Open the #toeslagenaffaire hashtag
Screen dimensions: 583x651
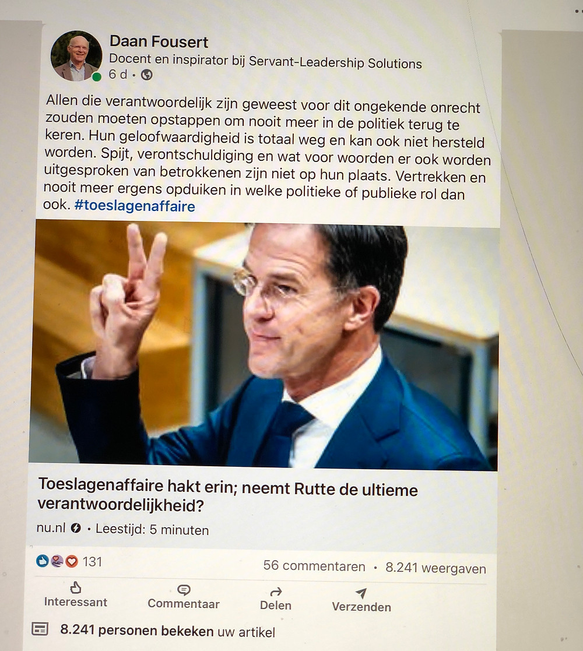pyautogui.click(x=135, y=206)
